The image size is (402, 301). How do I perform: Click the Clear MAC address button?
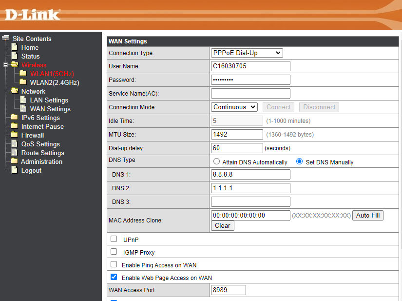click(x=222, y=225)
